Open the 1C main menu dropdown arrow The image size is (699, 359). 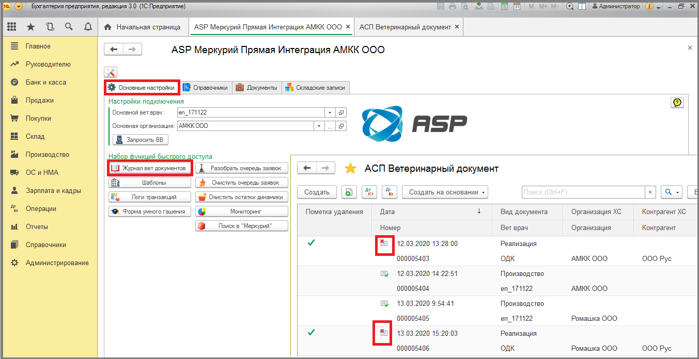pos(19,6)
